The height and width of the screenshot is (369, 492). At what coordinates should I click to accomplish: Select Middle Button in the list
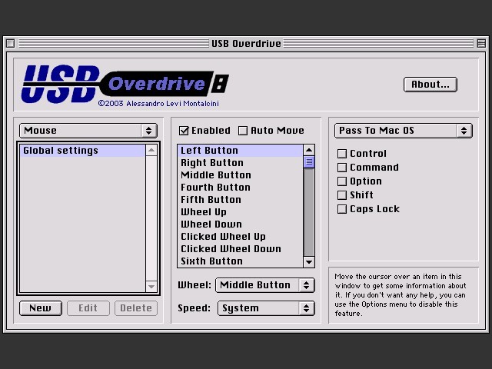tap(241, 175)
